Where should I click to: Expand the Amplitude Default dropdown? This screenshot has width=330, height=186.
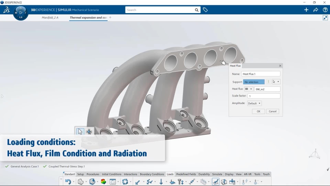pos(255,103)
